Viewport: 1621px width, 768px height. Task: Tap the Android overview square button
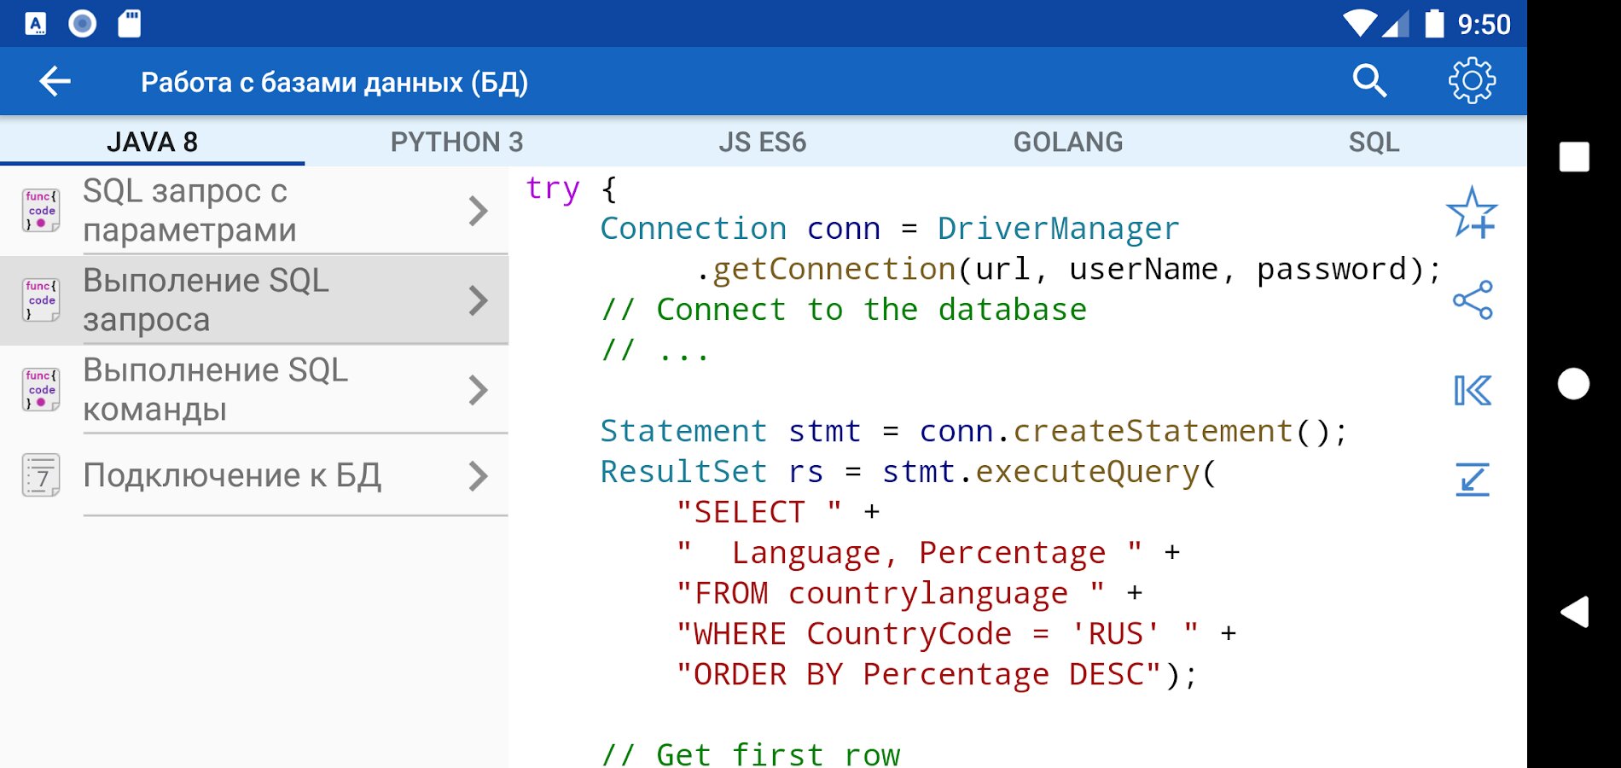click(1573, 157)
